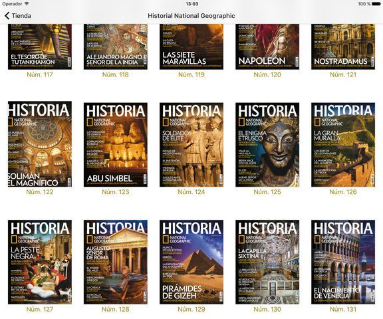Open La Capilla Sixtina cover

pos(267,262)
